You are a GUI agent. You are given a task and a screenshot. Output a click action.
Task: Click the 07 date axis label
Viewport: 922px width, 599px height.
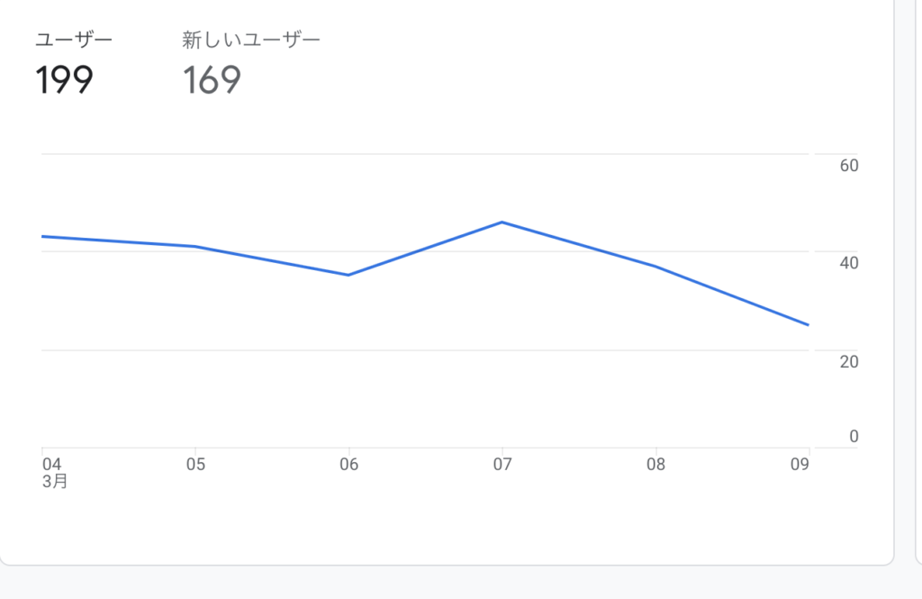click(x=502, y=464)
